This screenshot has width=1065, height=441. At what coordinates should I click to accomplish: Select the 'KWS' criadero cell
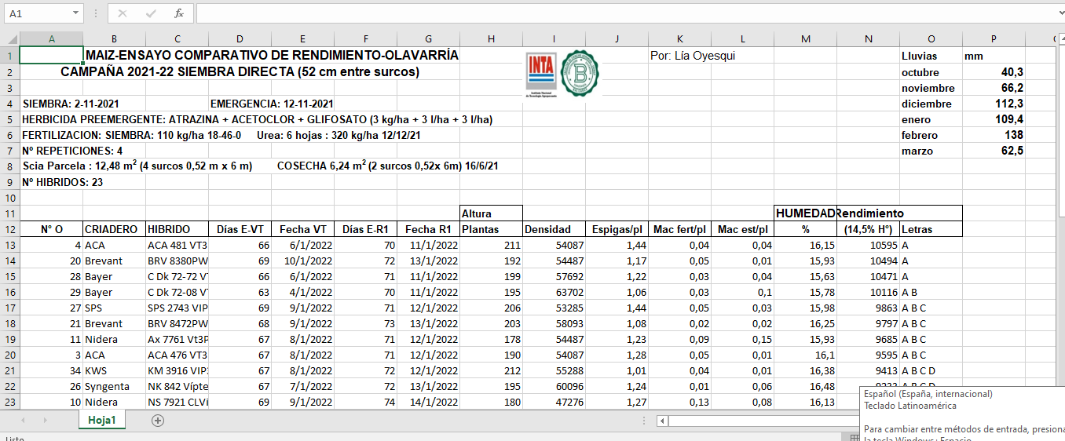tap(114, 370)
